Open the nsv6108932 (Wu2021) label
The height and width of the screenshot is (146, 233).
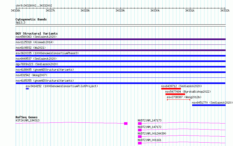click(x=31, y=48)
